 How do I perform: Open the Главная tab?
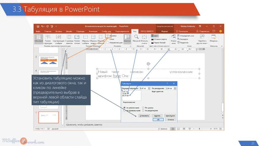click(48, 31)
